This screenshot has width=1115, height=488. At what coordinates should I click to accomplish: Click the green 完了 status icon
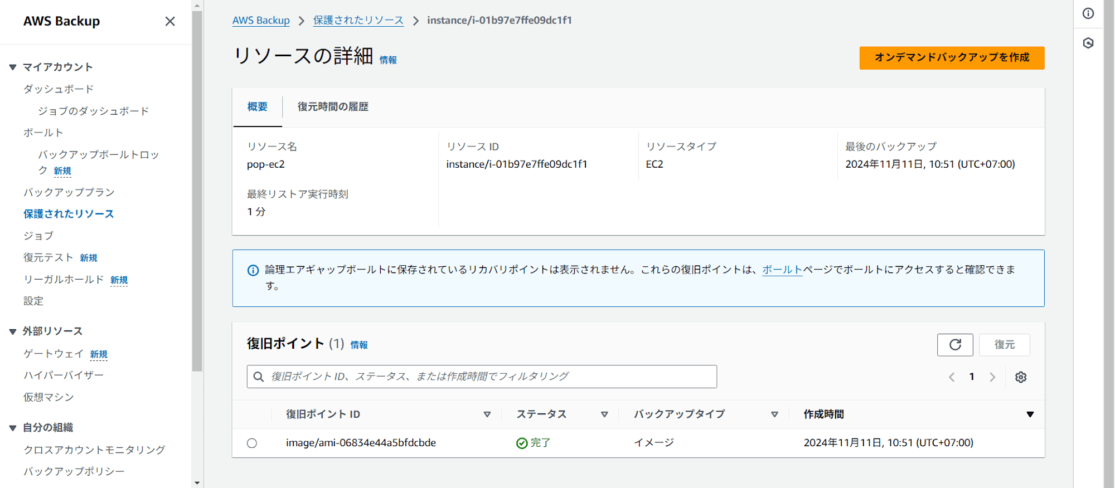pos(522,443)
